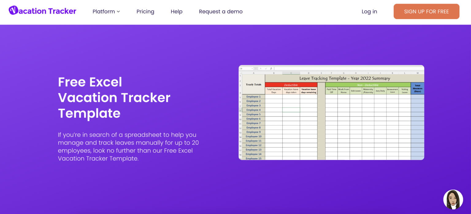Open the Pricing page
471x214 pixels.
point(145,12)
